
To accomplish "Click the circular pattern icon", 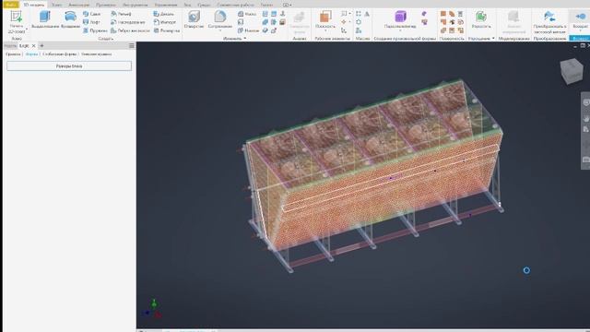I will point(359,22).
